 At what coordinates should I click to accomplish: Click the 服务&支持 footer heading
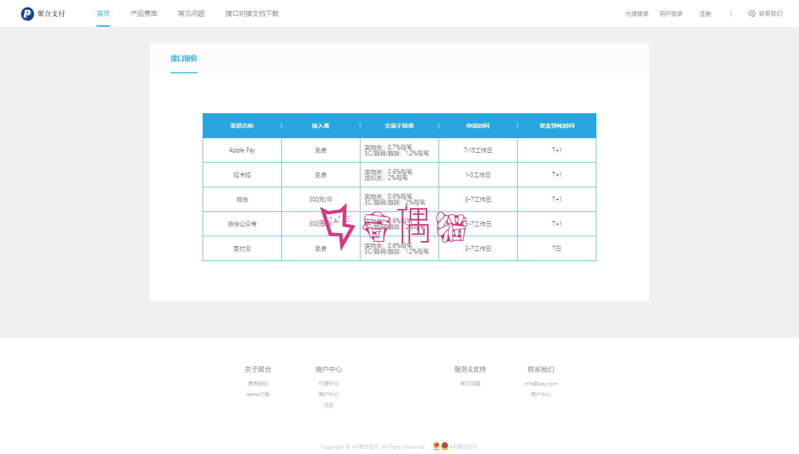[x=470, y=370]
